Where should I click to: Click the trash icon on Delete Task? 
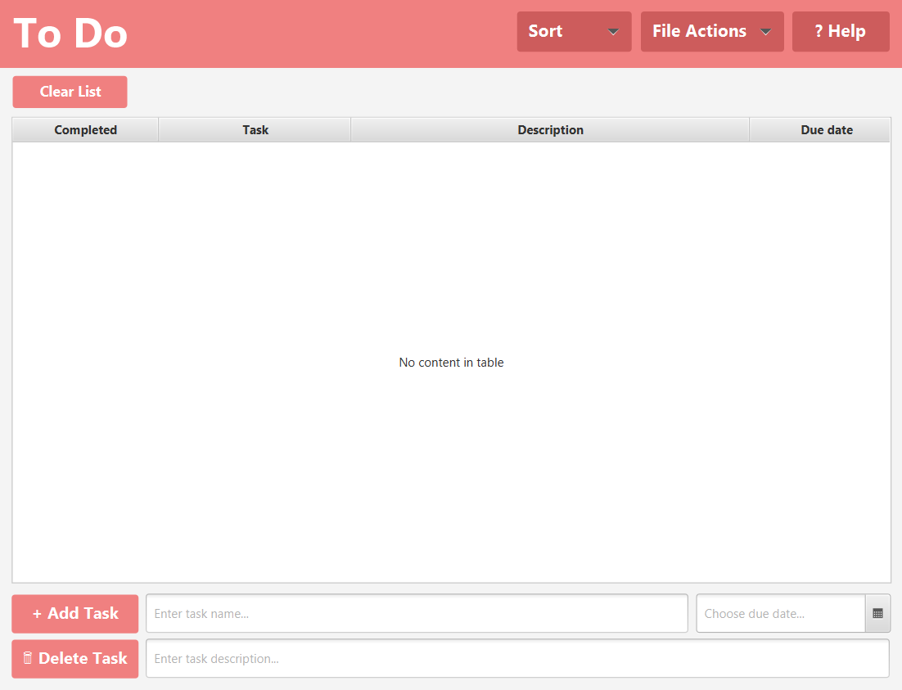pyautogui.click(x=28, y=658)
